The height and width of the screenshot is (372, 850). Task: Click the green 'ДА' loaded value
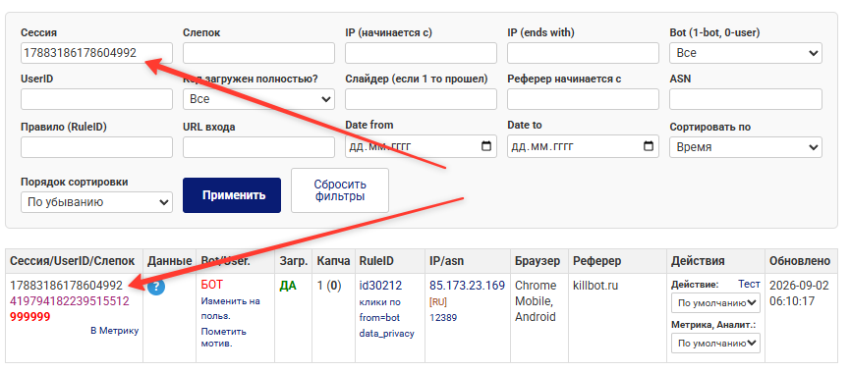(287, 286)
